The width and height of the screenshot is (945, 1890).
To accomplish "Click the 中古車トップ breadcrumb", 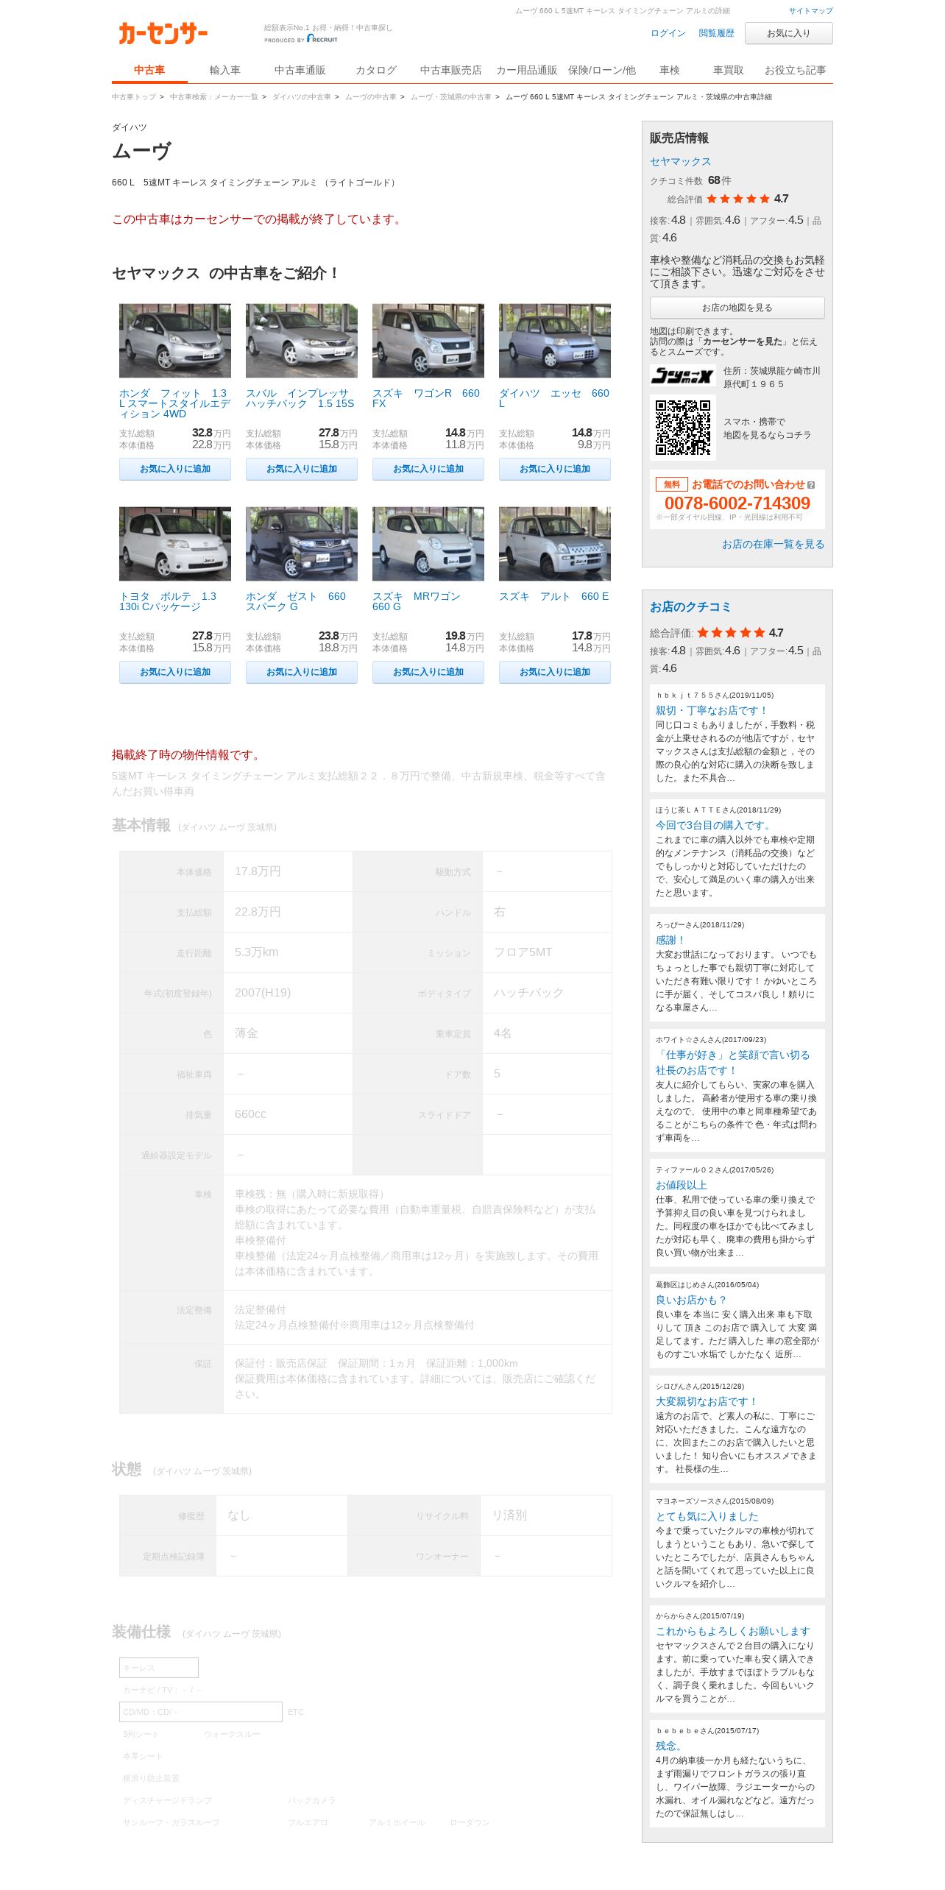I will (133, 97).
